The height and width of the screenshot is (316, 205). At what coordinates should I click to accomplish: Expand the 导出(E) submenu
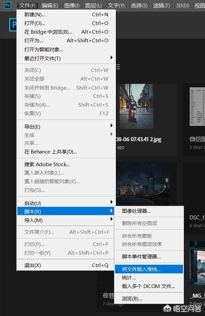tap(32, 127)
